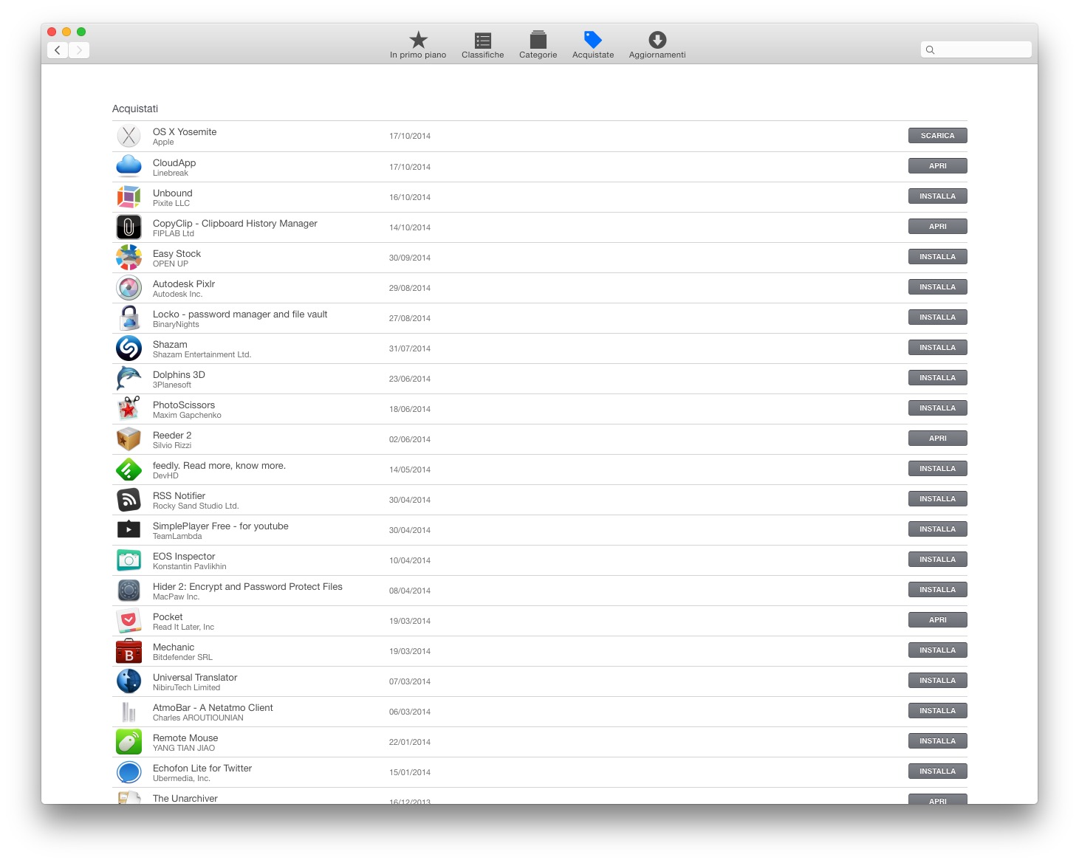Install Remote Mouse

click(x=938, y=741)
